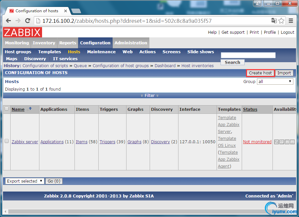The height and width of the screenshot is (217, 299).
Task: Go to Templates submenu
Action: (50, 52)
